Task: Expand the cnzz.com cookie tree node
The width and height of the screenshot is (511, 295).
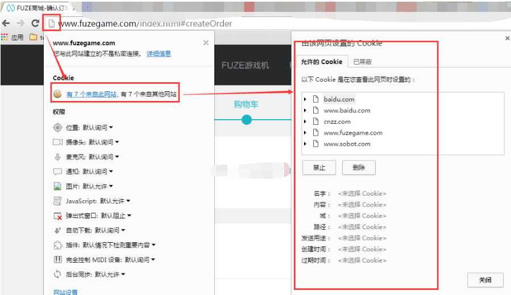Action: [x=305, y=121]
